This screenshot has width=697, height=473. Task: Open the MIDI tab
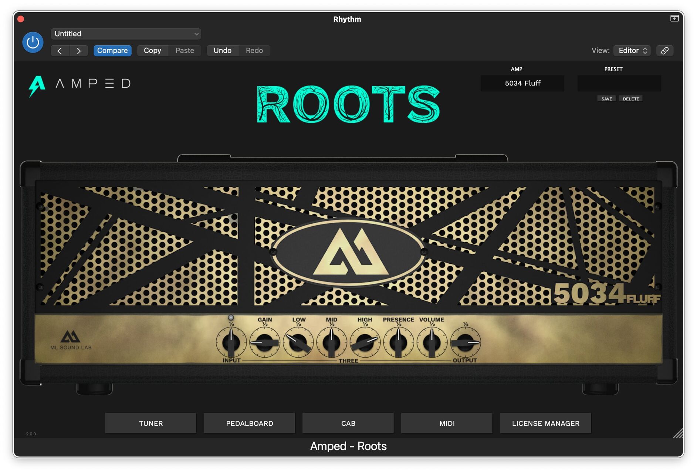point(447,423)
